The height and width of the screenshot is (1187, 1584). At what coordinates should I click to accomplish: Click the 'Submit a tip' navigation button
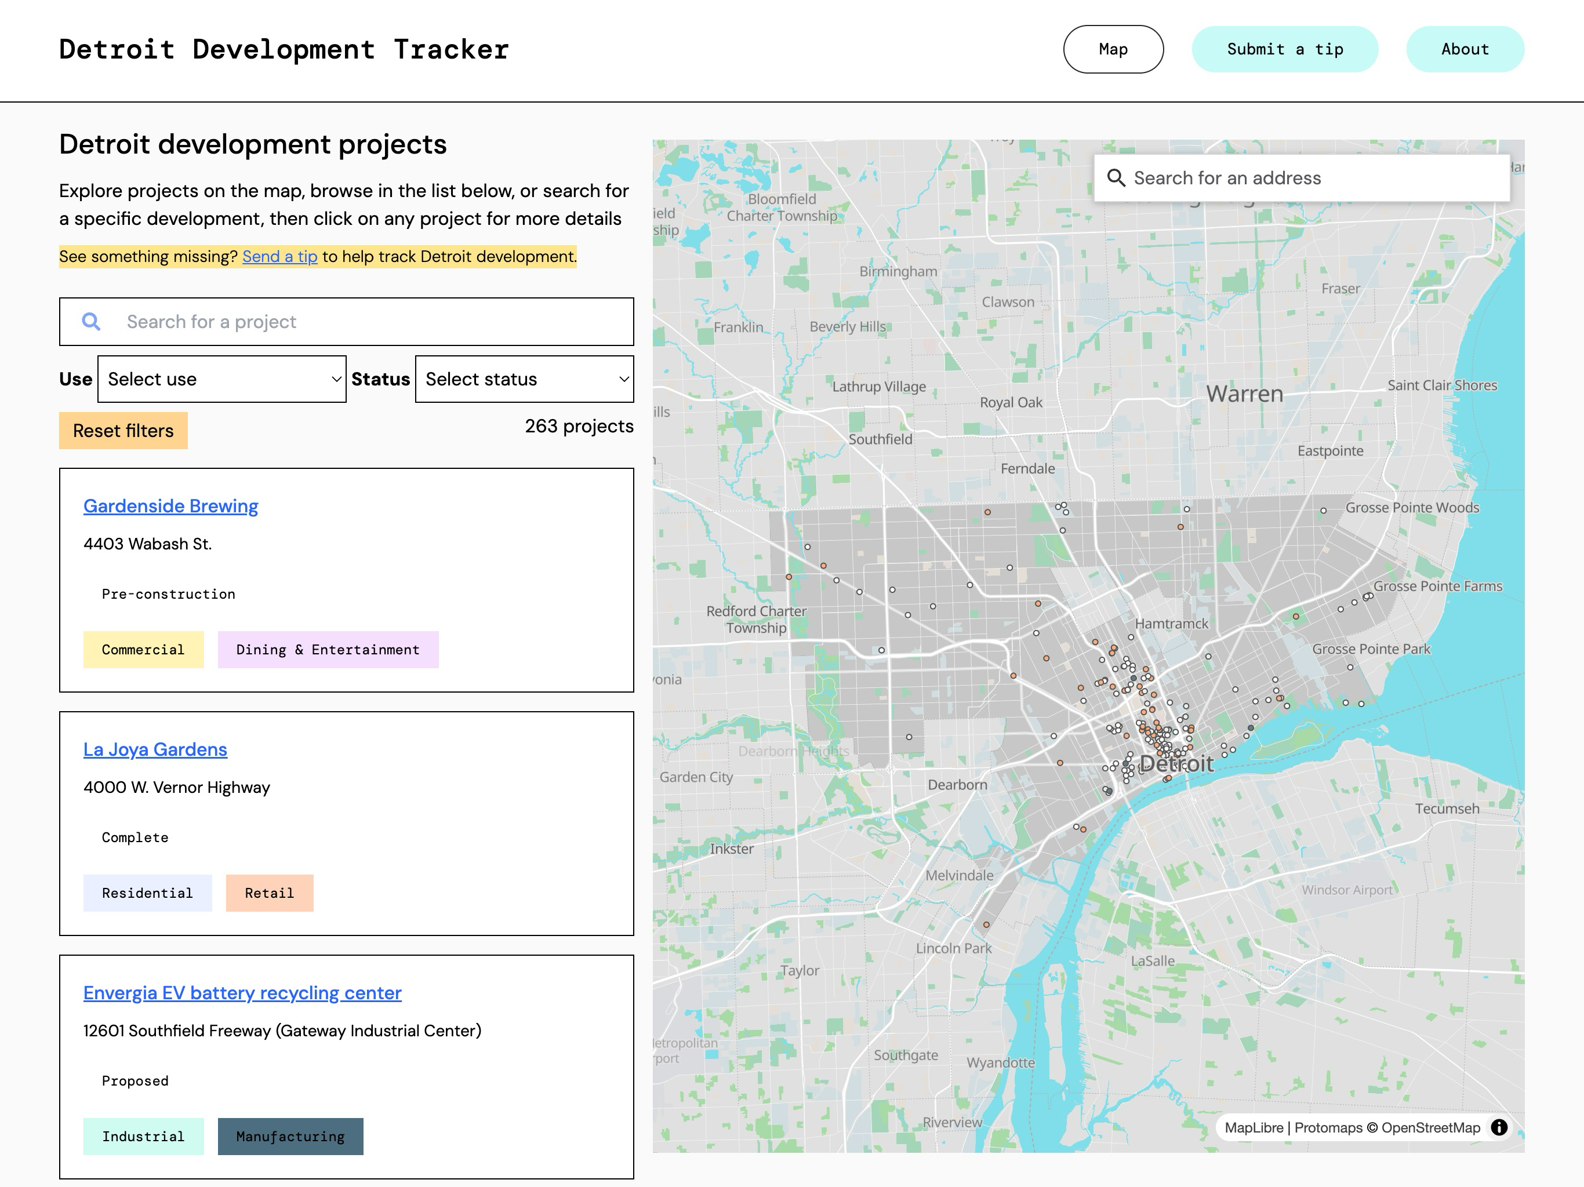coord(1285,49)
